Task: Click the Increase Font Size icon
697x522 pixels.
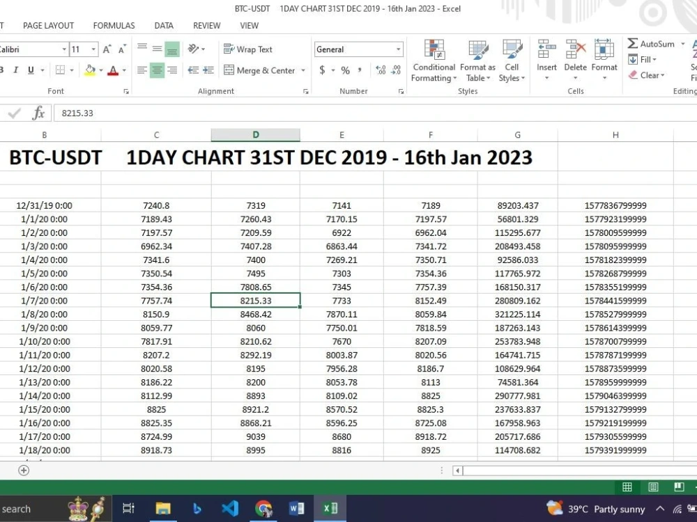Action: [107, 49]
